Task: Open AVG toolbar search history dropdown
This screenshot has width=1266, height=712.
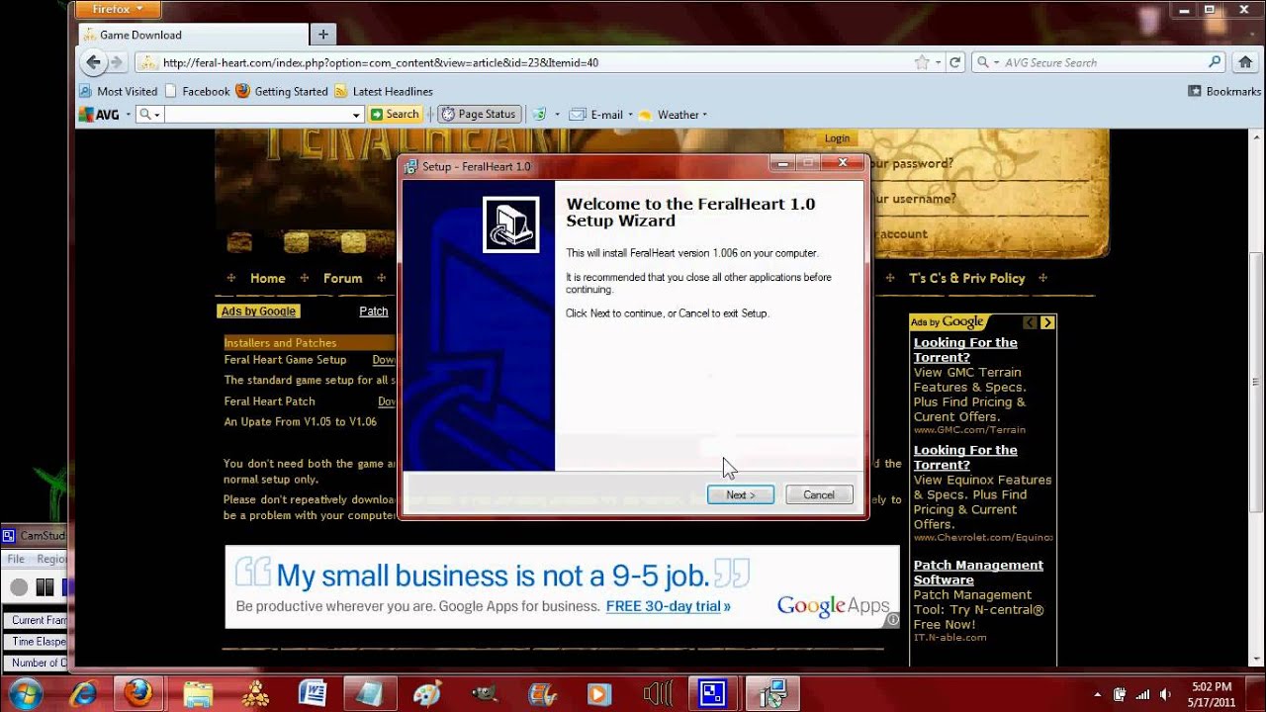Action: point(357,115)
